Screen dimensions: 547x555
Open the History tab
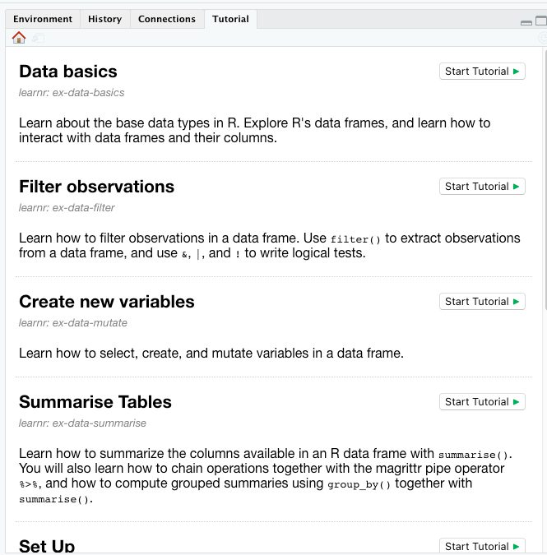click(104, 19)
